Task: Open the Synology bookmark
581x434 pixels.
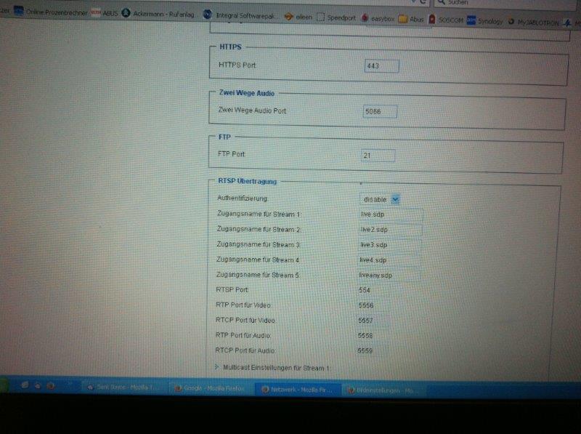Action: (x=485, y=21)
